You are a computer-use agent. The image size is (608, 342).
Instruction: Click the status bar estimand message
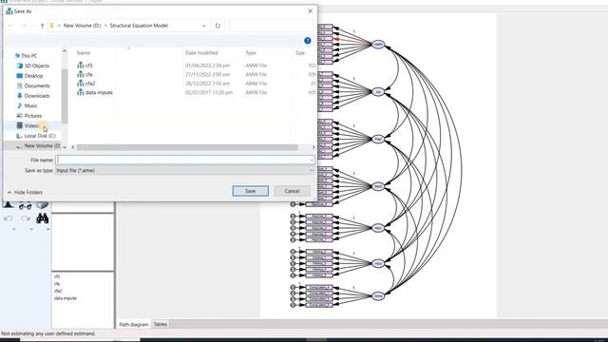coord(48,333)
